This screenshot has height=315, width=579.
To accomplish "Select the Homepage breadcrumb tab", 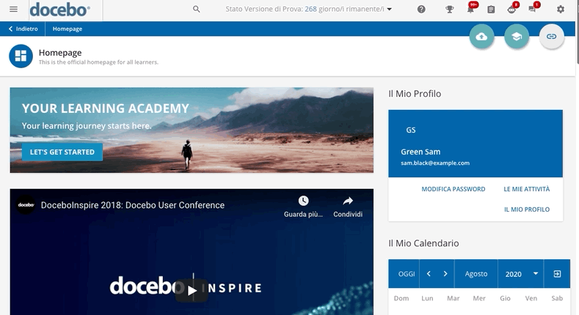I will pos(68,29).
